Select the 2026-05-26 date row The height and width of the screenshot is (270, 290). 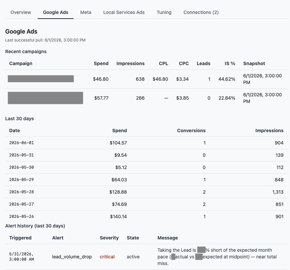tap(146, 217)
